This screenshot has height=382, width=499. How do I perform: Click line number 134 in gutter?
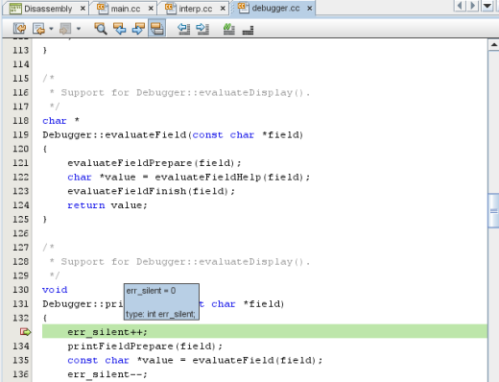(20, 346)
